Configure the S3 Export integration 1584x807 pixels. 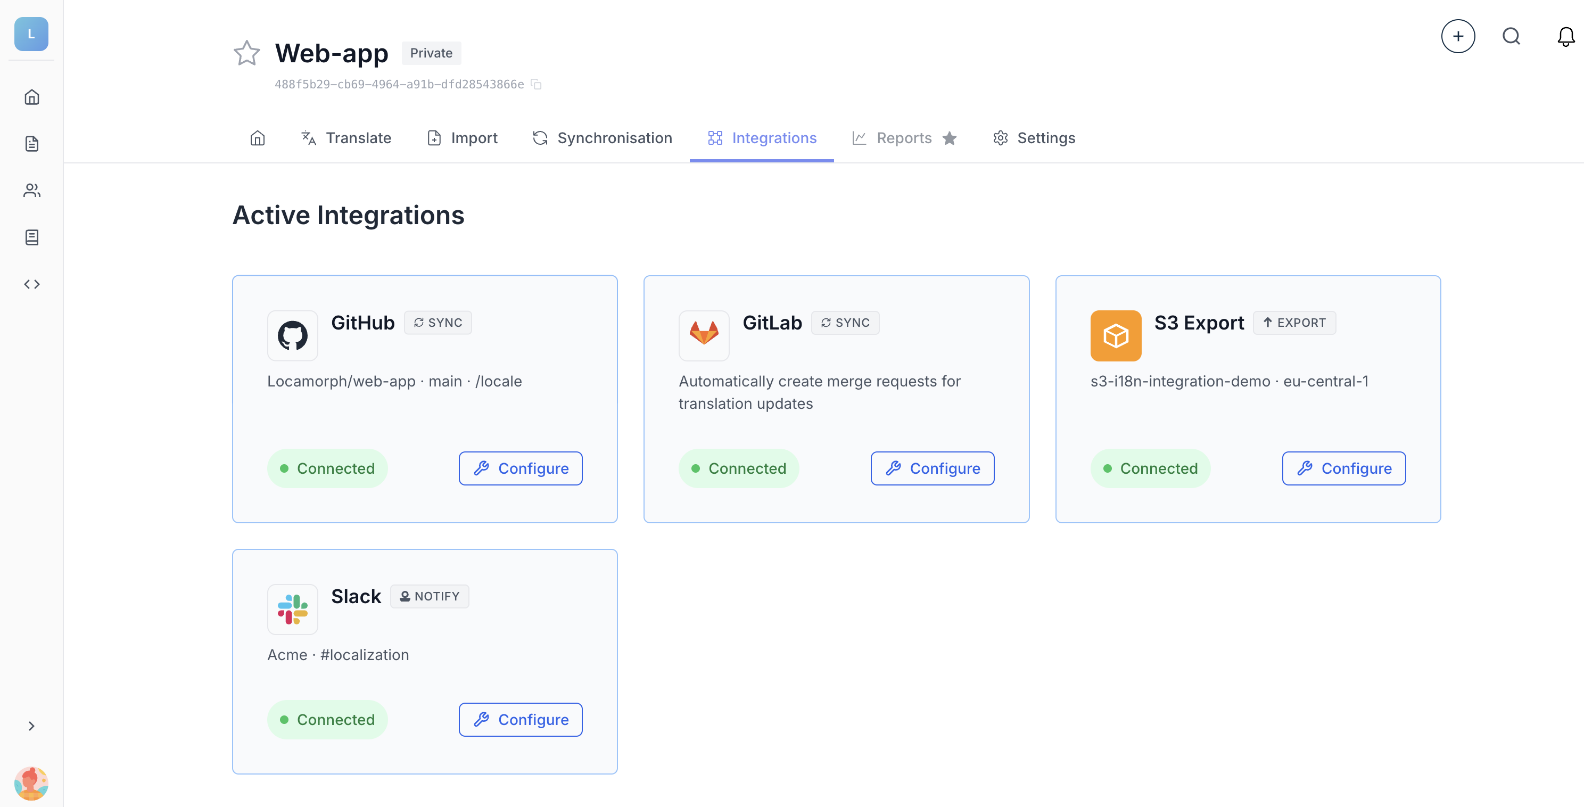1343,468
